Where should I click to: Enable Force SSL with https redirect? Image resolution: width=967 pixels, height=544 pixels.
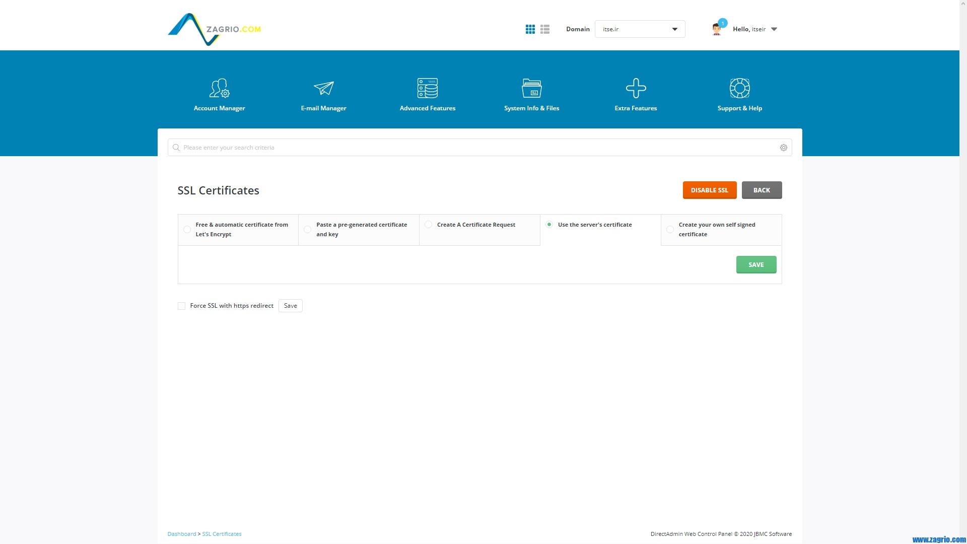181,306
